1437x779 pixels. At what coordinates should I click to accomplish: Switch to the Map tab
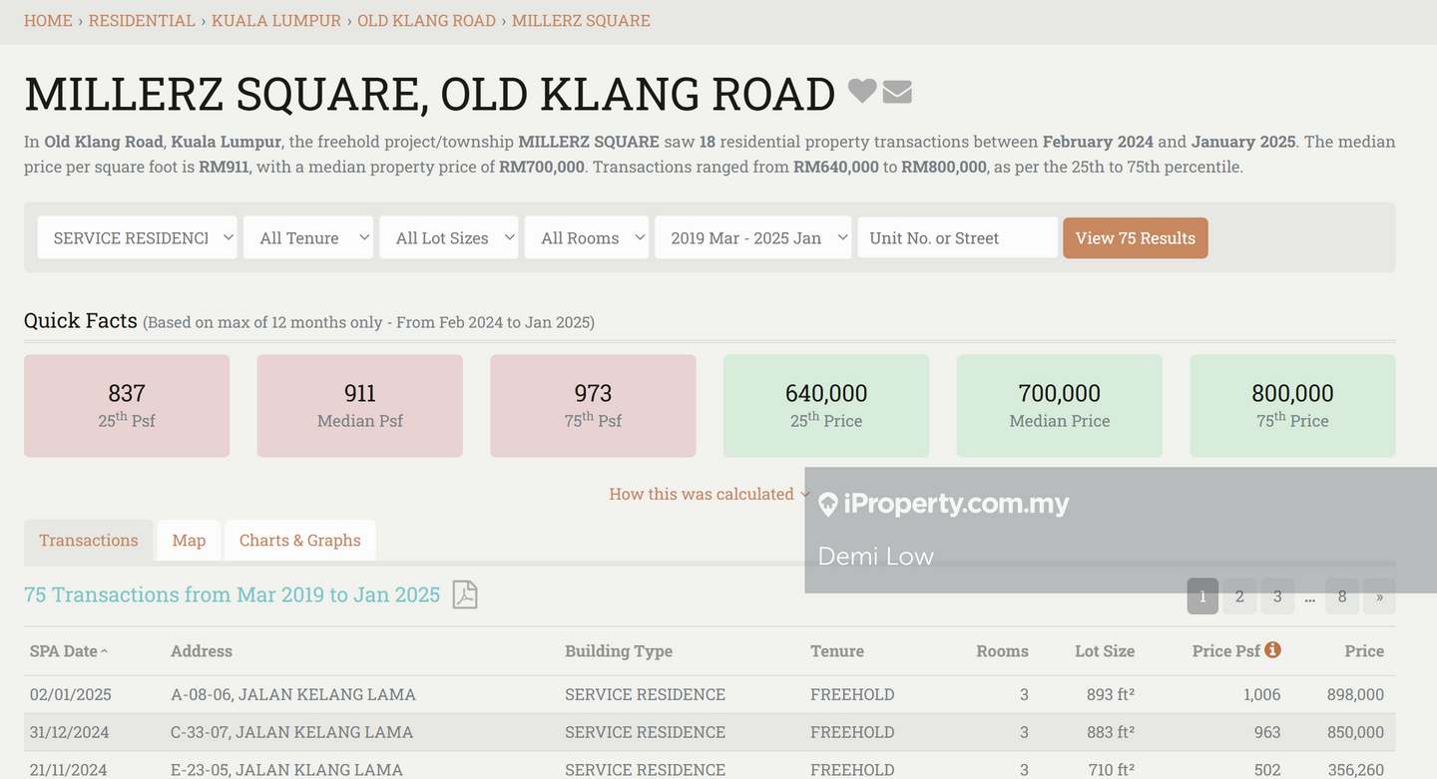pos(189,541)
